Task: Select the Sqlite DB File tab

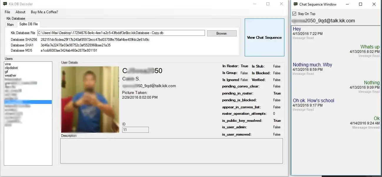Action: click(x=29, y=24)
